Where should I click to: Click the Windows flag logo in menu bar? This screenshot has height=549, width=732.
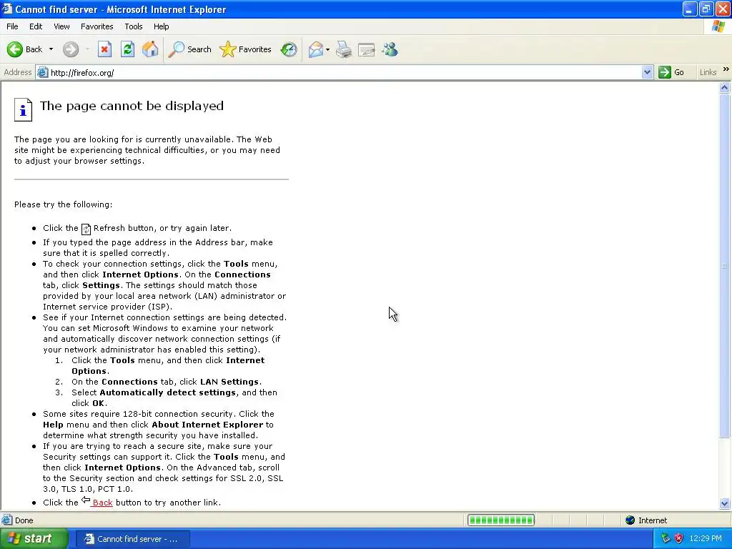(718, 26)
